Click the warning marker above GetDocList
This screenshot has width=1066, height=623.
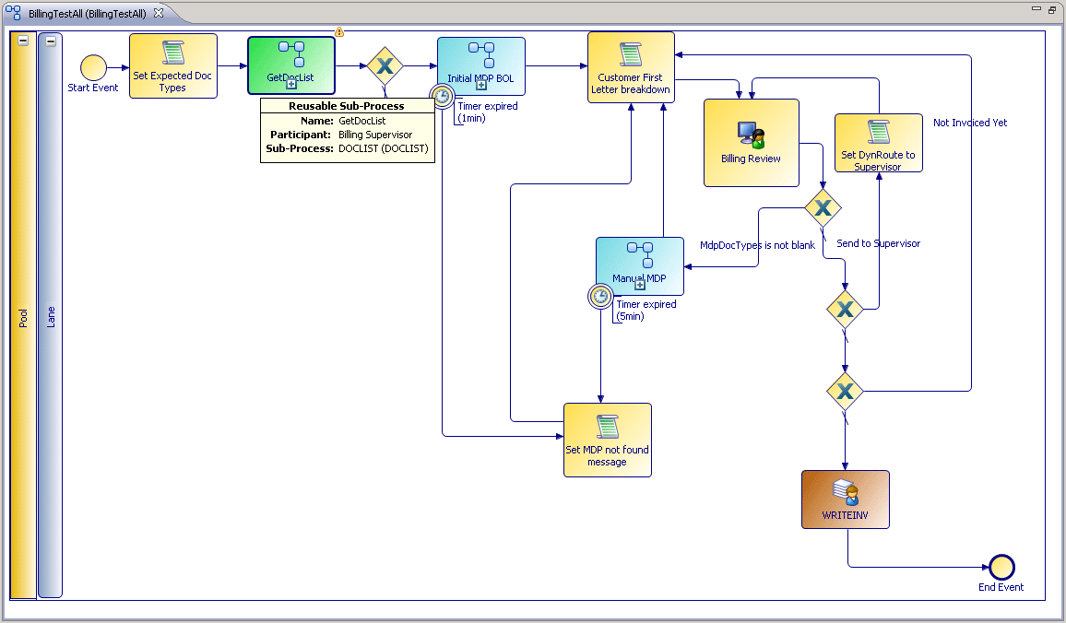tap(339, 32)
